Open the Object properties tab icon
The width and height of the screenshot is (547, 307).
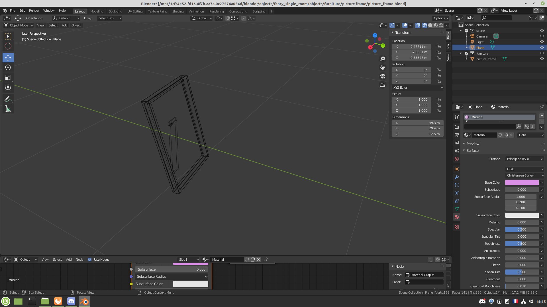[x=457, y=169]
